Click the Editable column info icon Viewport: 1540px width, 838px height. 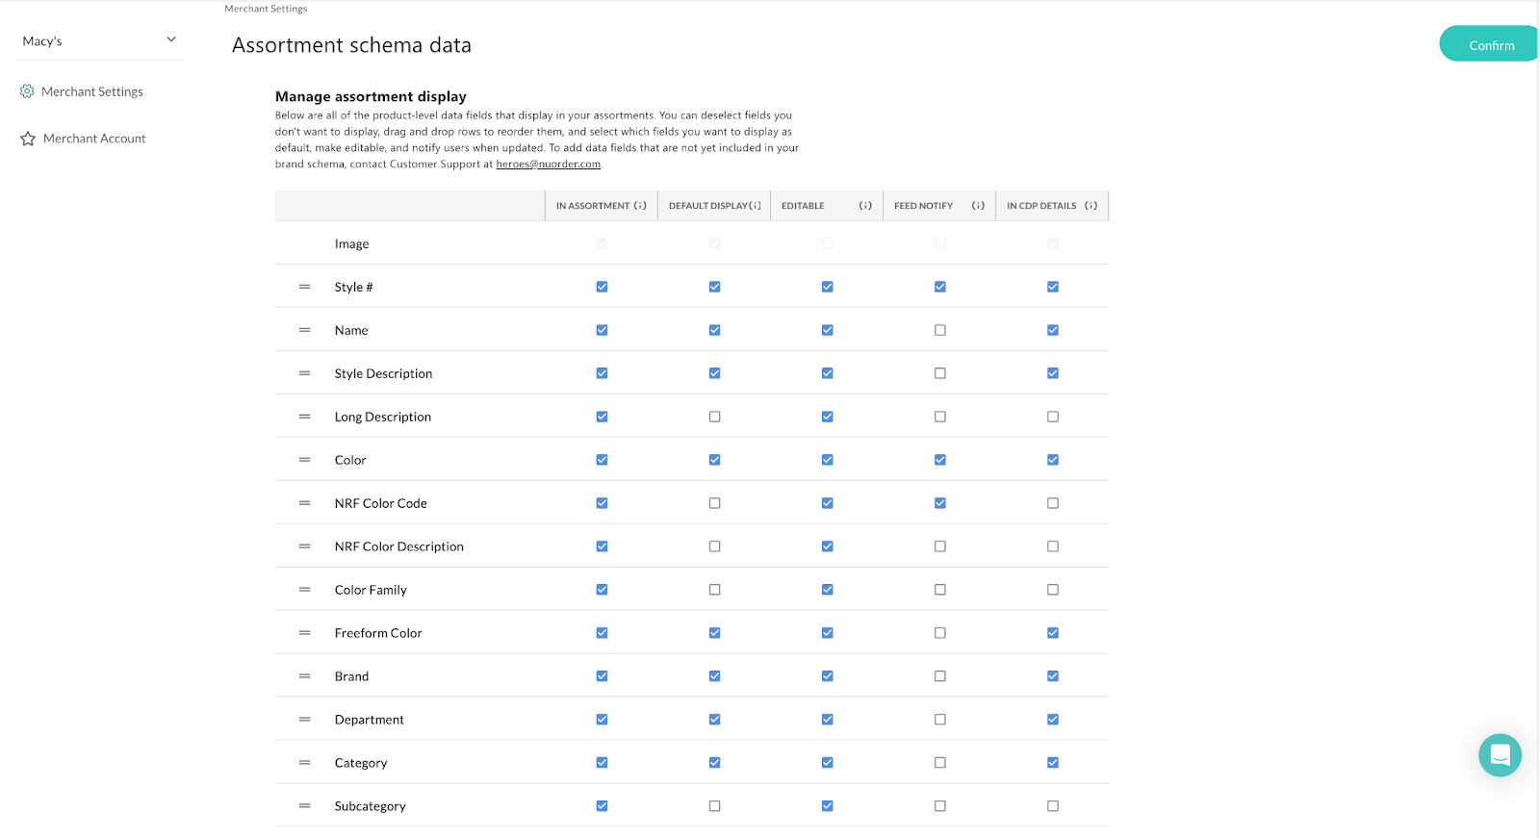[x=865, y=206]
